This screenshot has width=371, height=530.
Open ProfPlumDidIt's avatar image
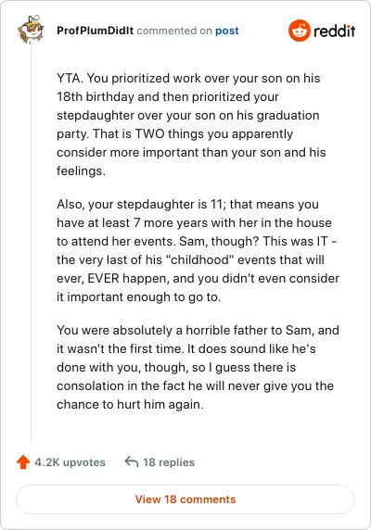(31, 31)
